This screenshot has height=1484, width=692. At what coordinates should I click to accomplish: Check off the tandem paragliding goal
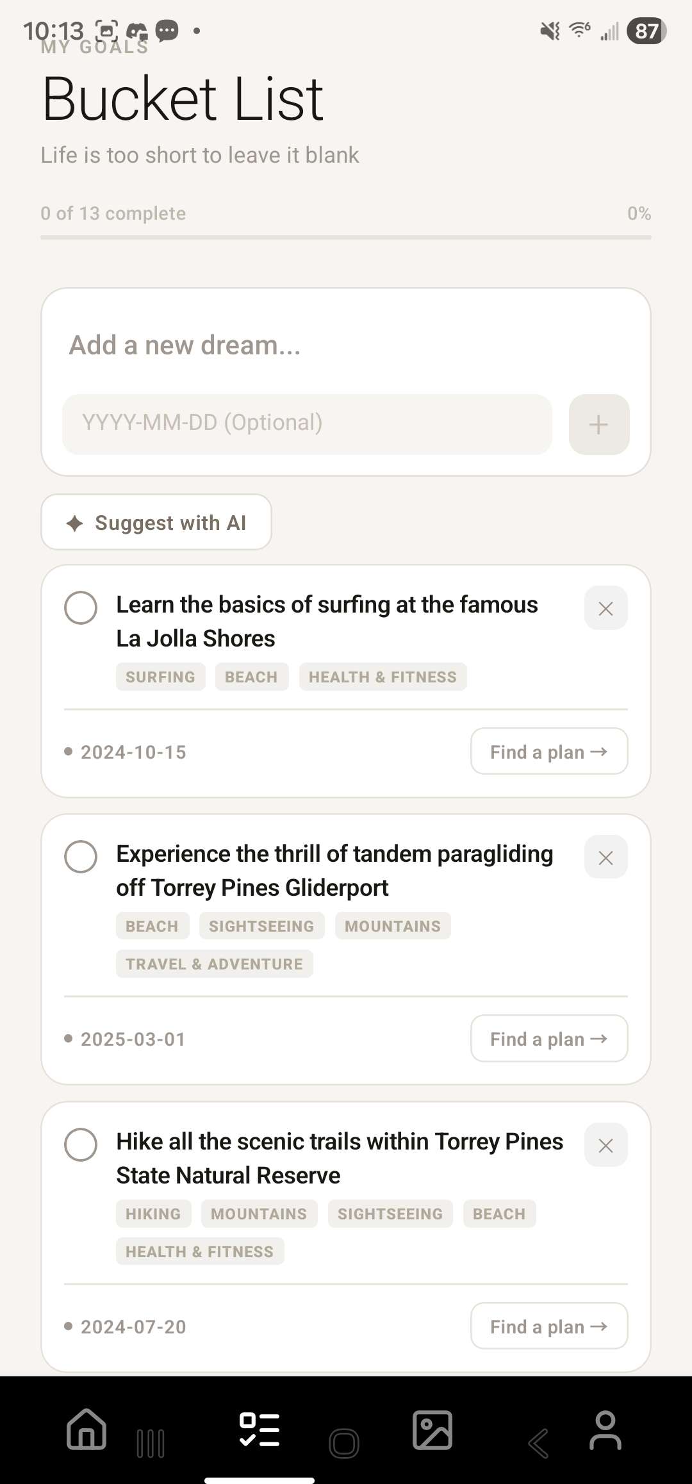click(81, 857)
